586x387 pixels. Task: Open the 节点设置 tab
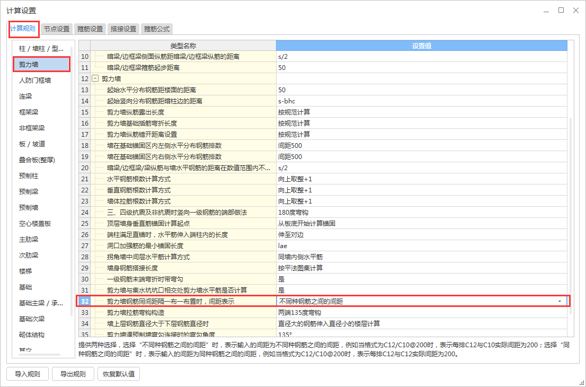point(57,29)
